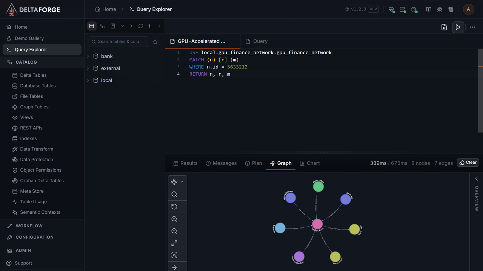Select the GPU-Accelerated editor tab
The width and height of the screenshot is (483, 271).
pos(203,41)
